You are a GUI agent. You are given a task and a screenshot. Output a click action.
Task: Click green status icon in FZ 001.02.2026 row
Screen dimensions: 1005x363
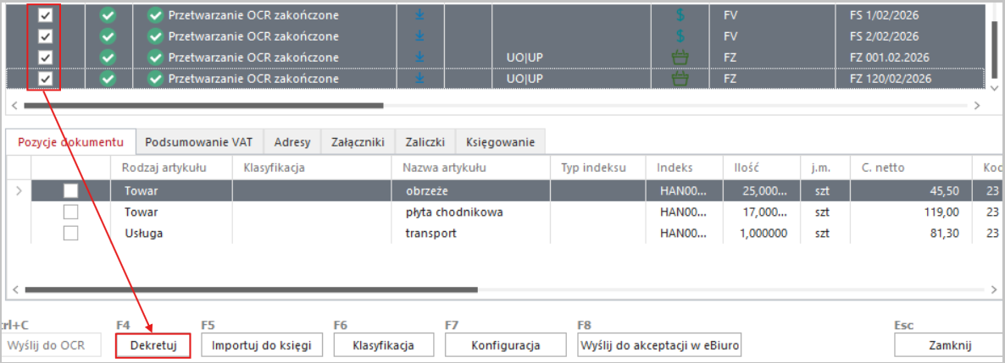(108, 58)
